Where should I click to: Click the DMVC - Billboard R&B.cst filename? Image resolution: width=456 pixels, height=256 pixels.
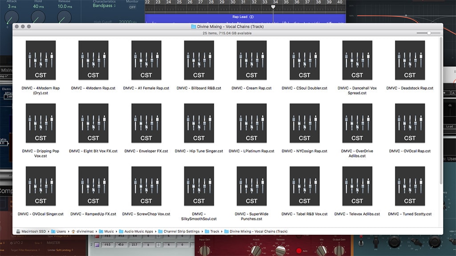pyautogui.click(x=199, y=88)
